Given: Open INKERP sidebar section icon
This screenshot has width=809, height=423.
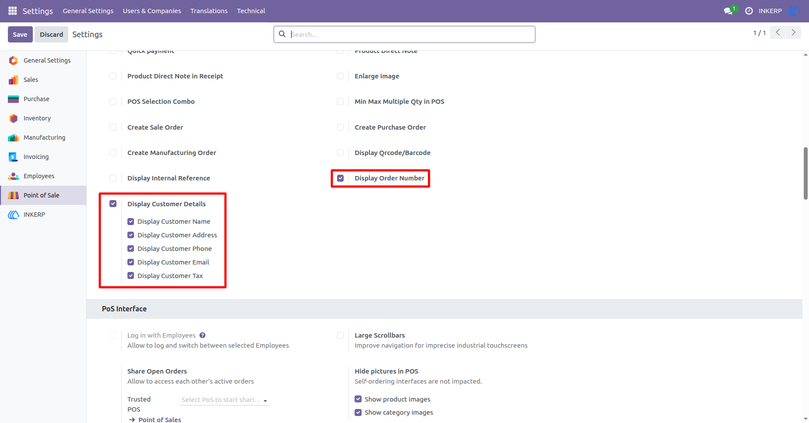Looking at the screenshot, I should pos(14,215).
